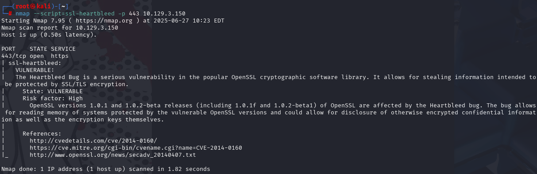Click the red # prompt symbol
This screenshot has width=537, height=174.
pyautogui.click(x=10, y=13)
